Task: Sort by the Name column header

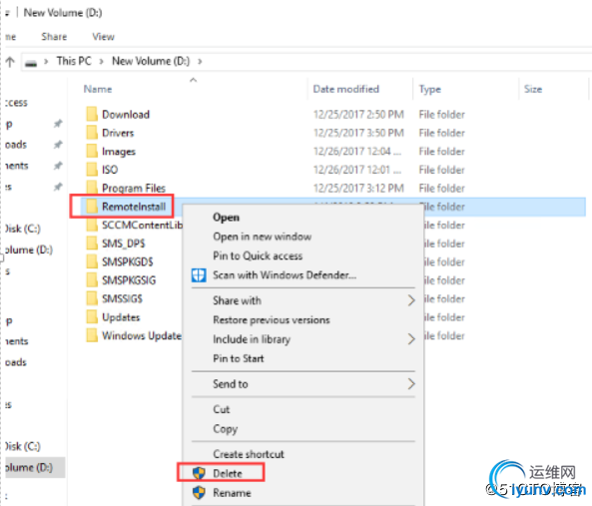Action: 98,89
